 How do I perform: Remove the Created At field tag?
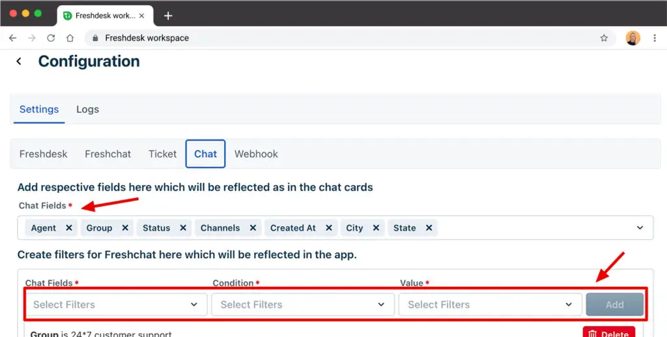click(328, 228)
